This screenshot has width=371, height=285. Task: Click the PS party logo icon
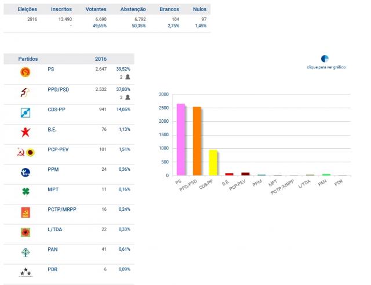(x=26, y=72)
